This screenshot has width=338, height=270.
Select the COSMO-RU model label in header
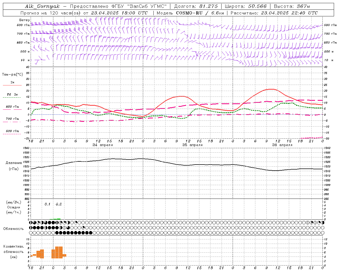click(x=189, y=13)
